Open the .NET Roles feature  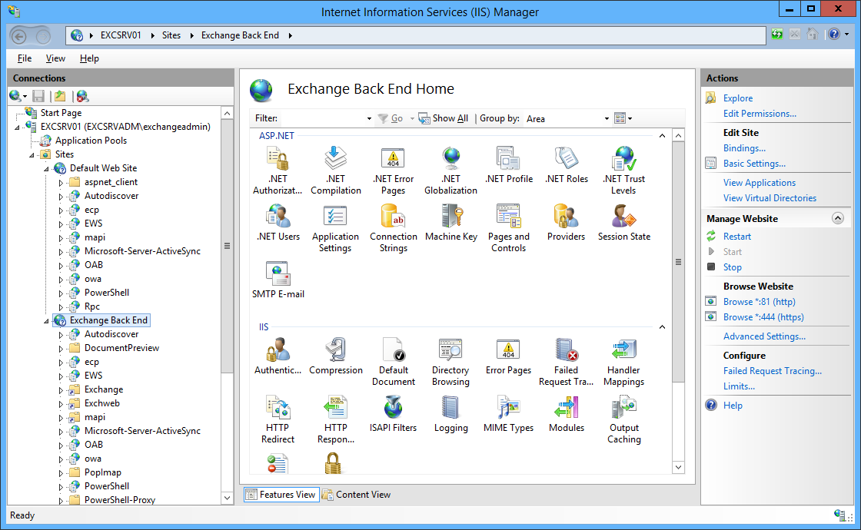click(x=566, y=165)
